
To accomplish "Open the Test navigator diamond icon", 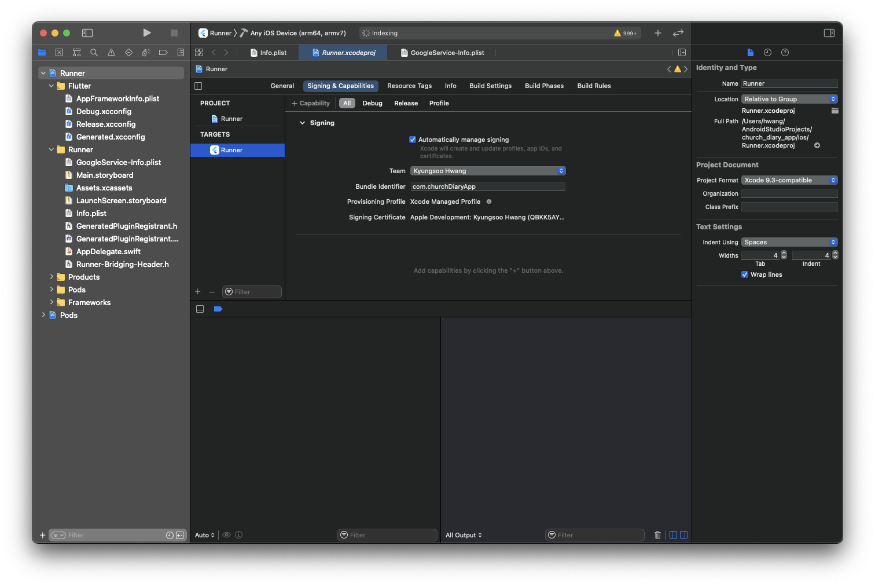I will click(x=128, y=53).
